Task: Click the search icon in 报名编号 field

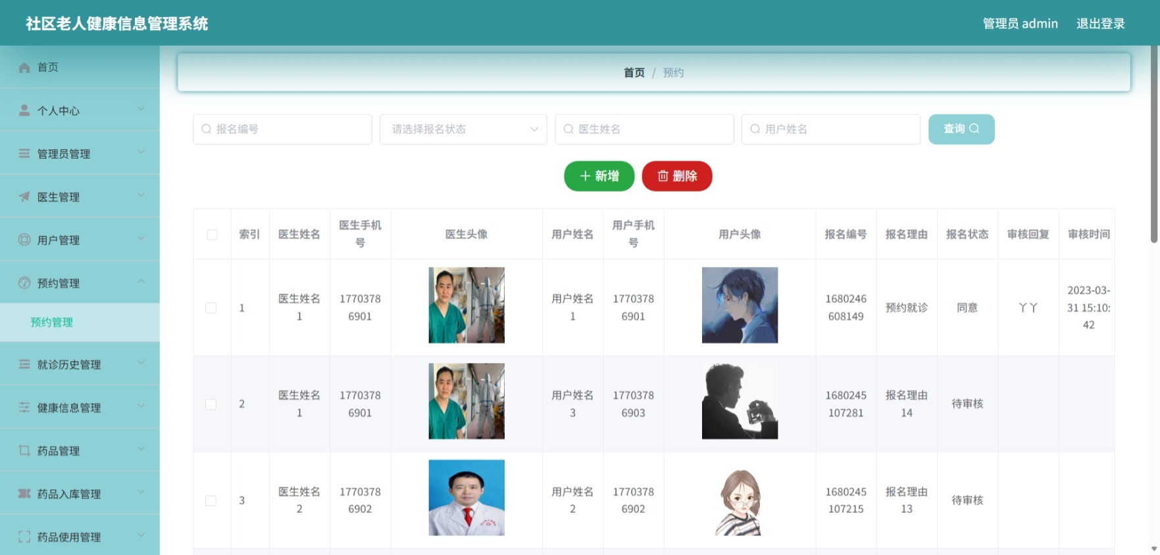Action: (x=206, y=129)
